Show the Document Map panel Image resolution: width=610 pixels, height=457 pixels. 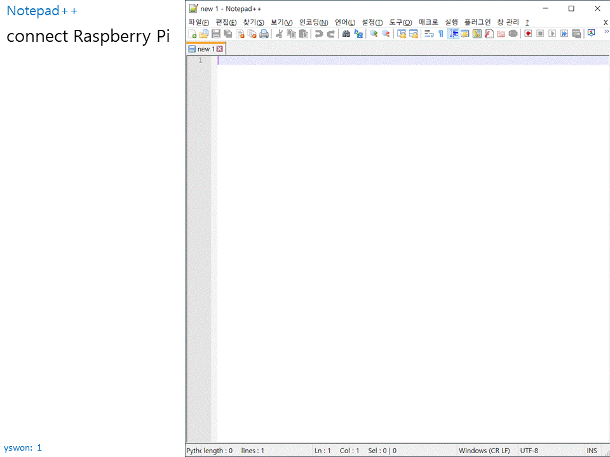pos(477,34)
